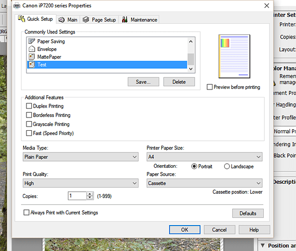Click the Defaults button
The width and height of the screenshot is (296, 251).
tap(248, 213)
